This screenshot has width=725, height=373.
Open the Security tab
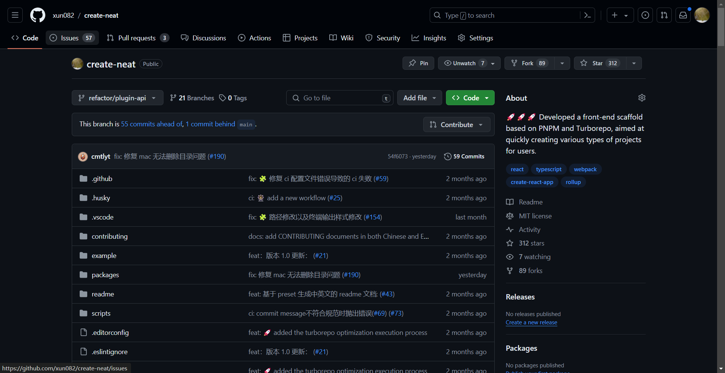click(x=383, y=38)
